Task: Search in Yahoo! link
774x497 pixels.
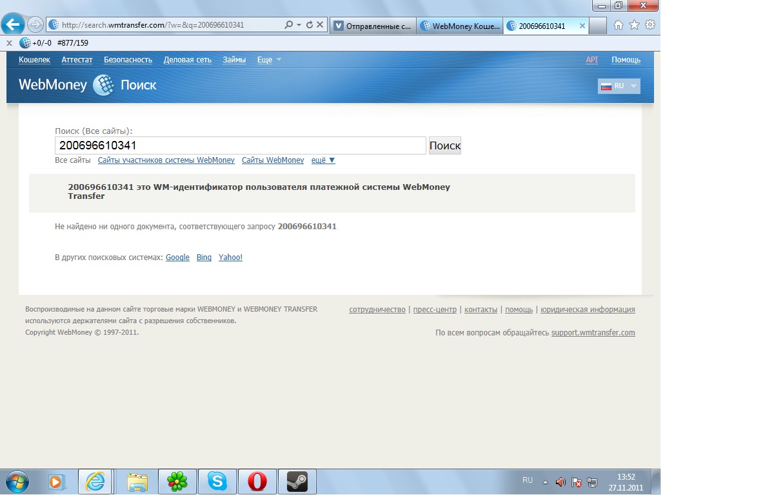Action: tap(230, 258)
